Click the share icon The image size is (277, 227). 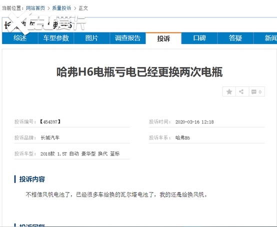pyautogui.click(x=241, y=91)
